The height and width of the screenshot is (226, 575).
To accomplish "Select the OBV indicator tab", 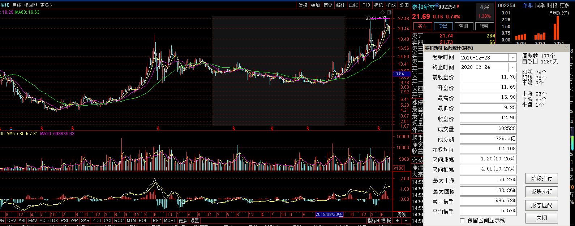I will pos(12,221).
